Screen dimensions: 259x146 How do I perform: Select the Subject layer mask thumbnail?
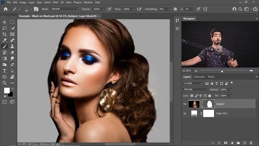[209, 104]
